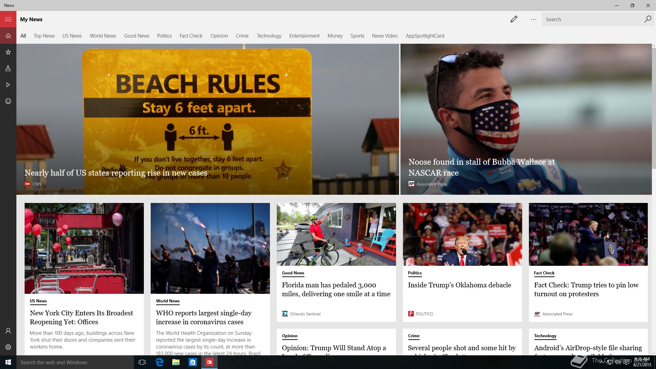Viewport: 656px width, 369px height.
Task: Open File Explorer from taskbar
Action: (176, 362)
